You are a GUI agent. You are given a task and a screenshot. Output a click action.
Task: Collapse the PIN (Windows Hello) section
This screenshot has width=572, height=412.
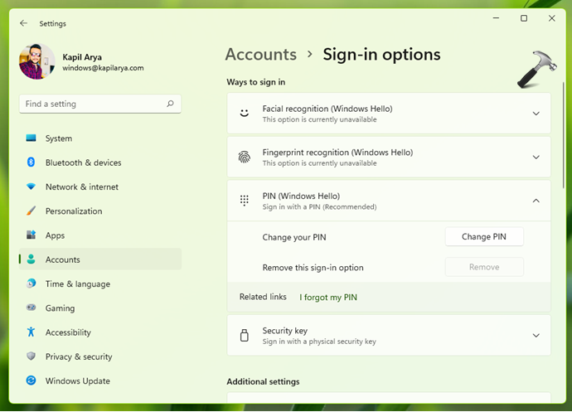536,201
